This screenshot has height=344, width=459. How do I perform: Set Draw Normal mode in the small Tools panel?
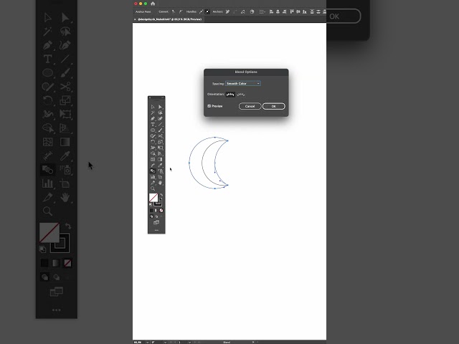coord(151,216)
